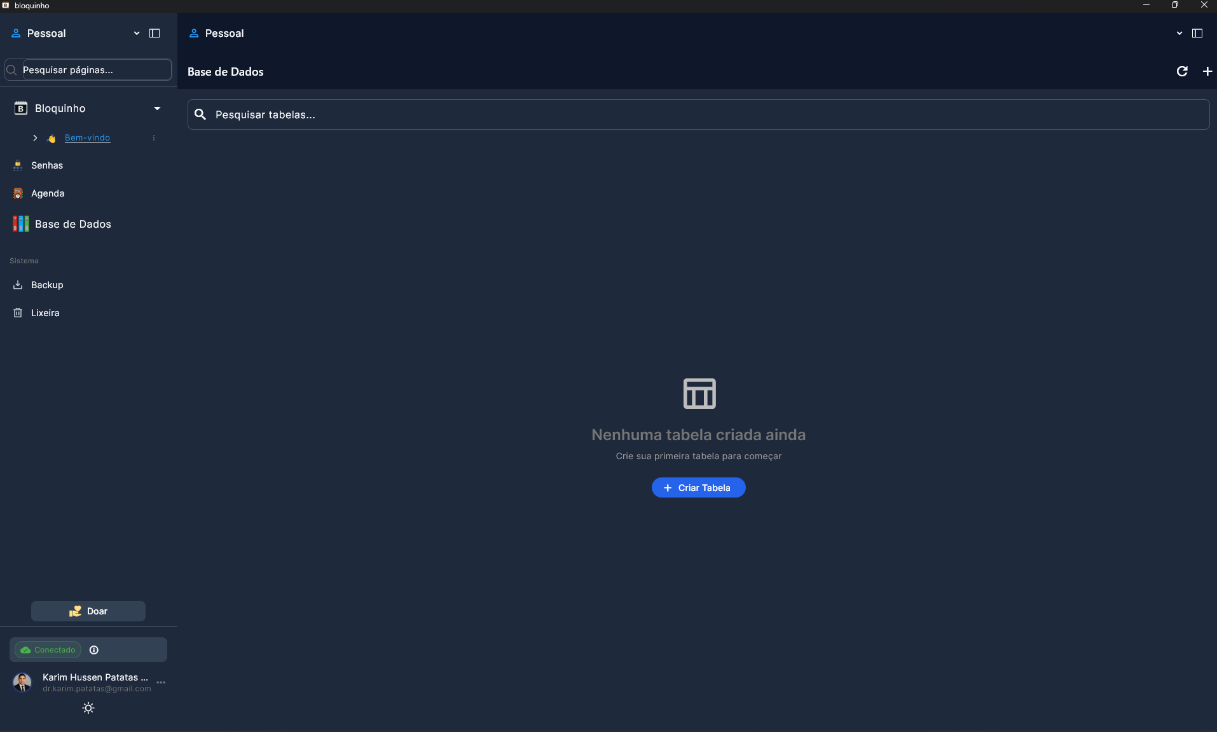1217x732 pixels.
Task: Open the Backup section under Sistema
Action: coord(47,285)
